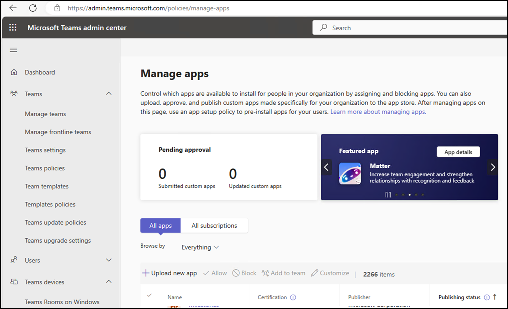Viewport: 508px width, 309px height.
Task: Go to the Dashboard page
Action: pos(40,72)
